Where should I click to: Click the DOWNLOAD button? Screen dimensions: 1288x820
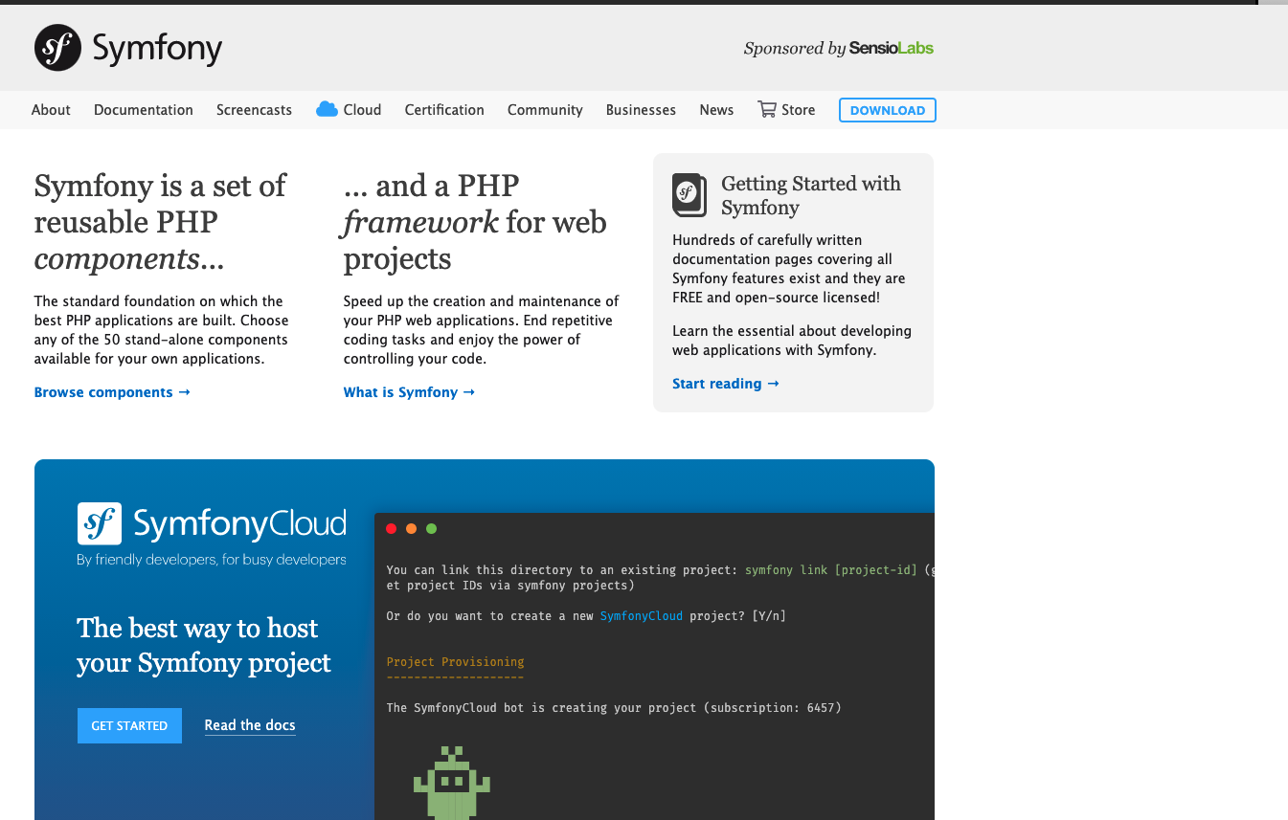(x=888, y=110)
